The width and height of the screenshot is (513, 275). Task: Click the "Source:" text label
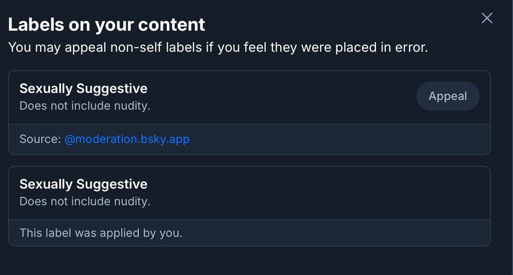40,139
